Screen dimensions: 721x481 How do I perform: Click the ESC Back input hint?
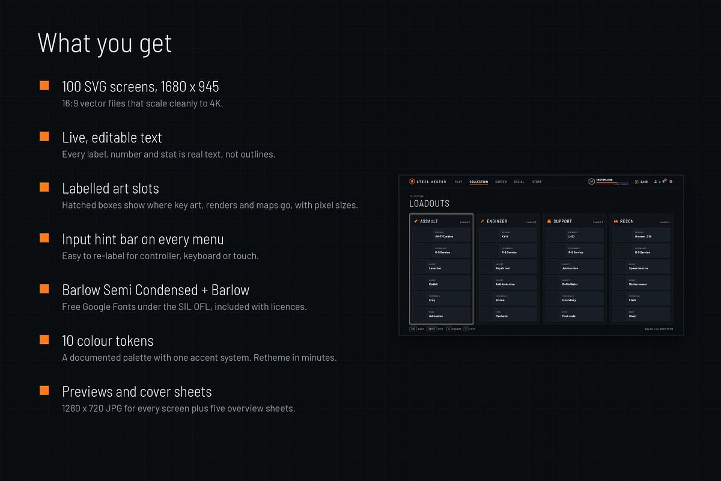click(416, 329)
